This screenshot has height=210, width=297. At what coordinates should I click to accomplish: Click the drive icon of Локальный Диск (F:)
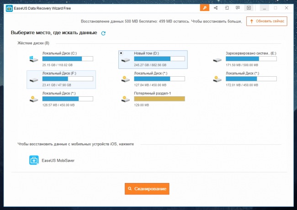34,80
